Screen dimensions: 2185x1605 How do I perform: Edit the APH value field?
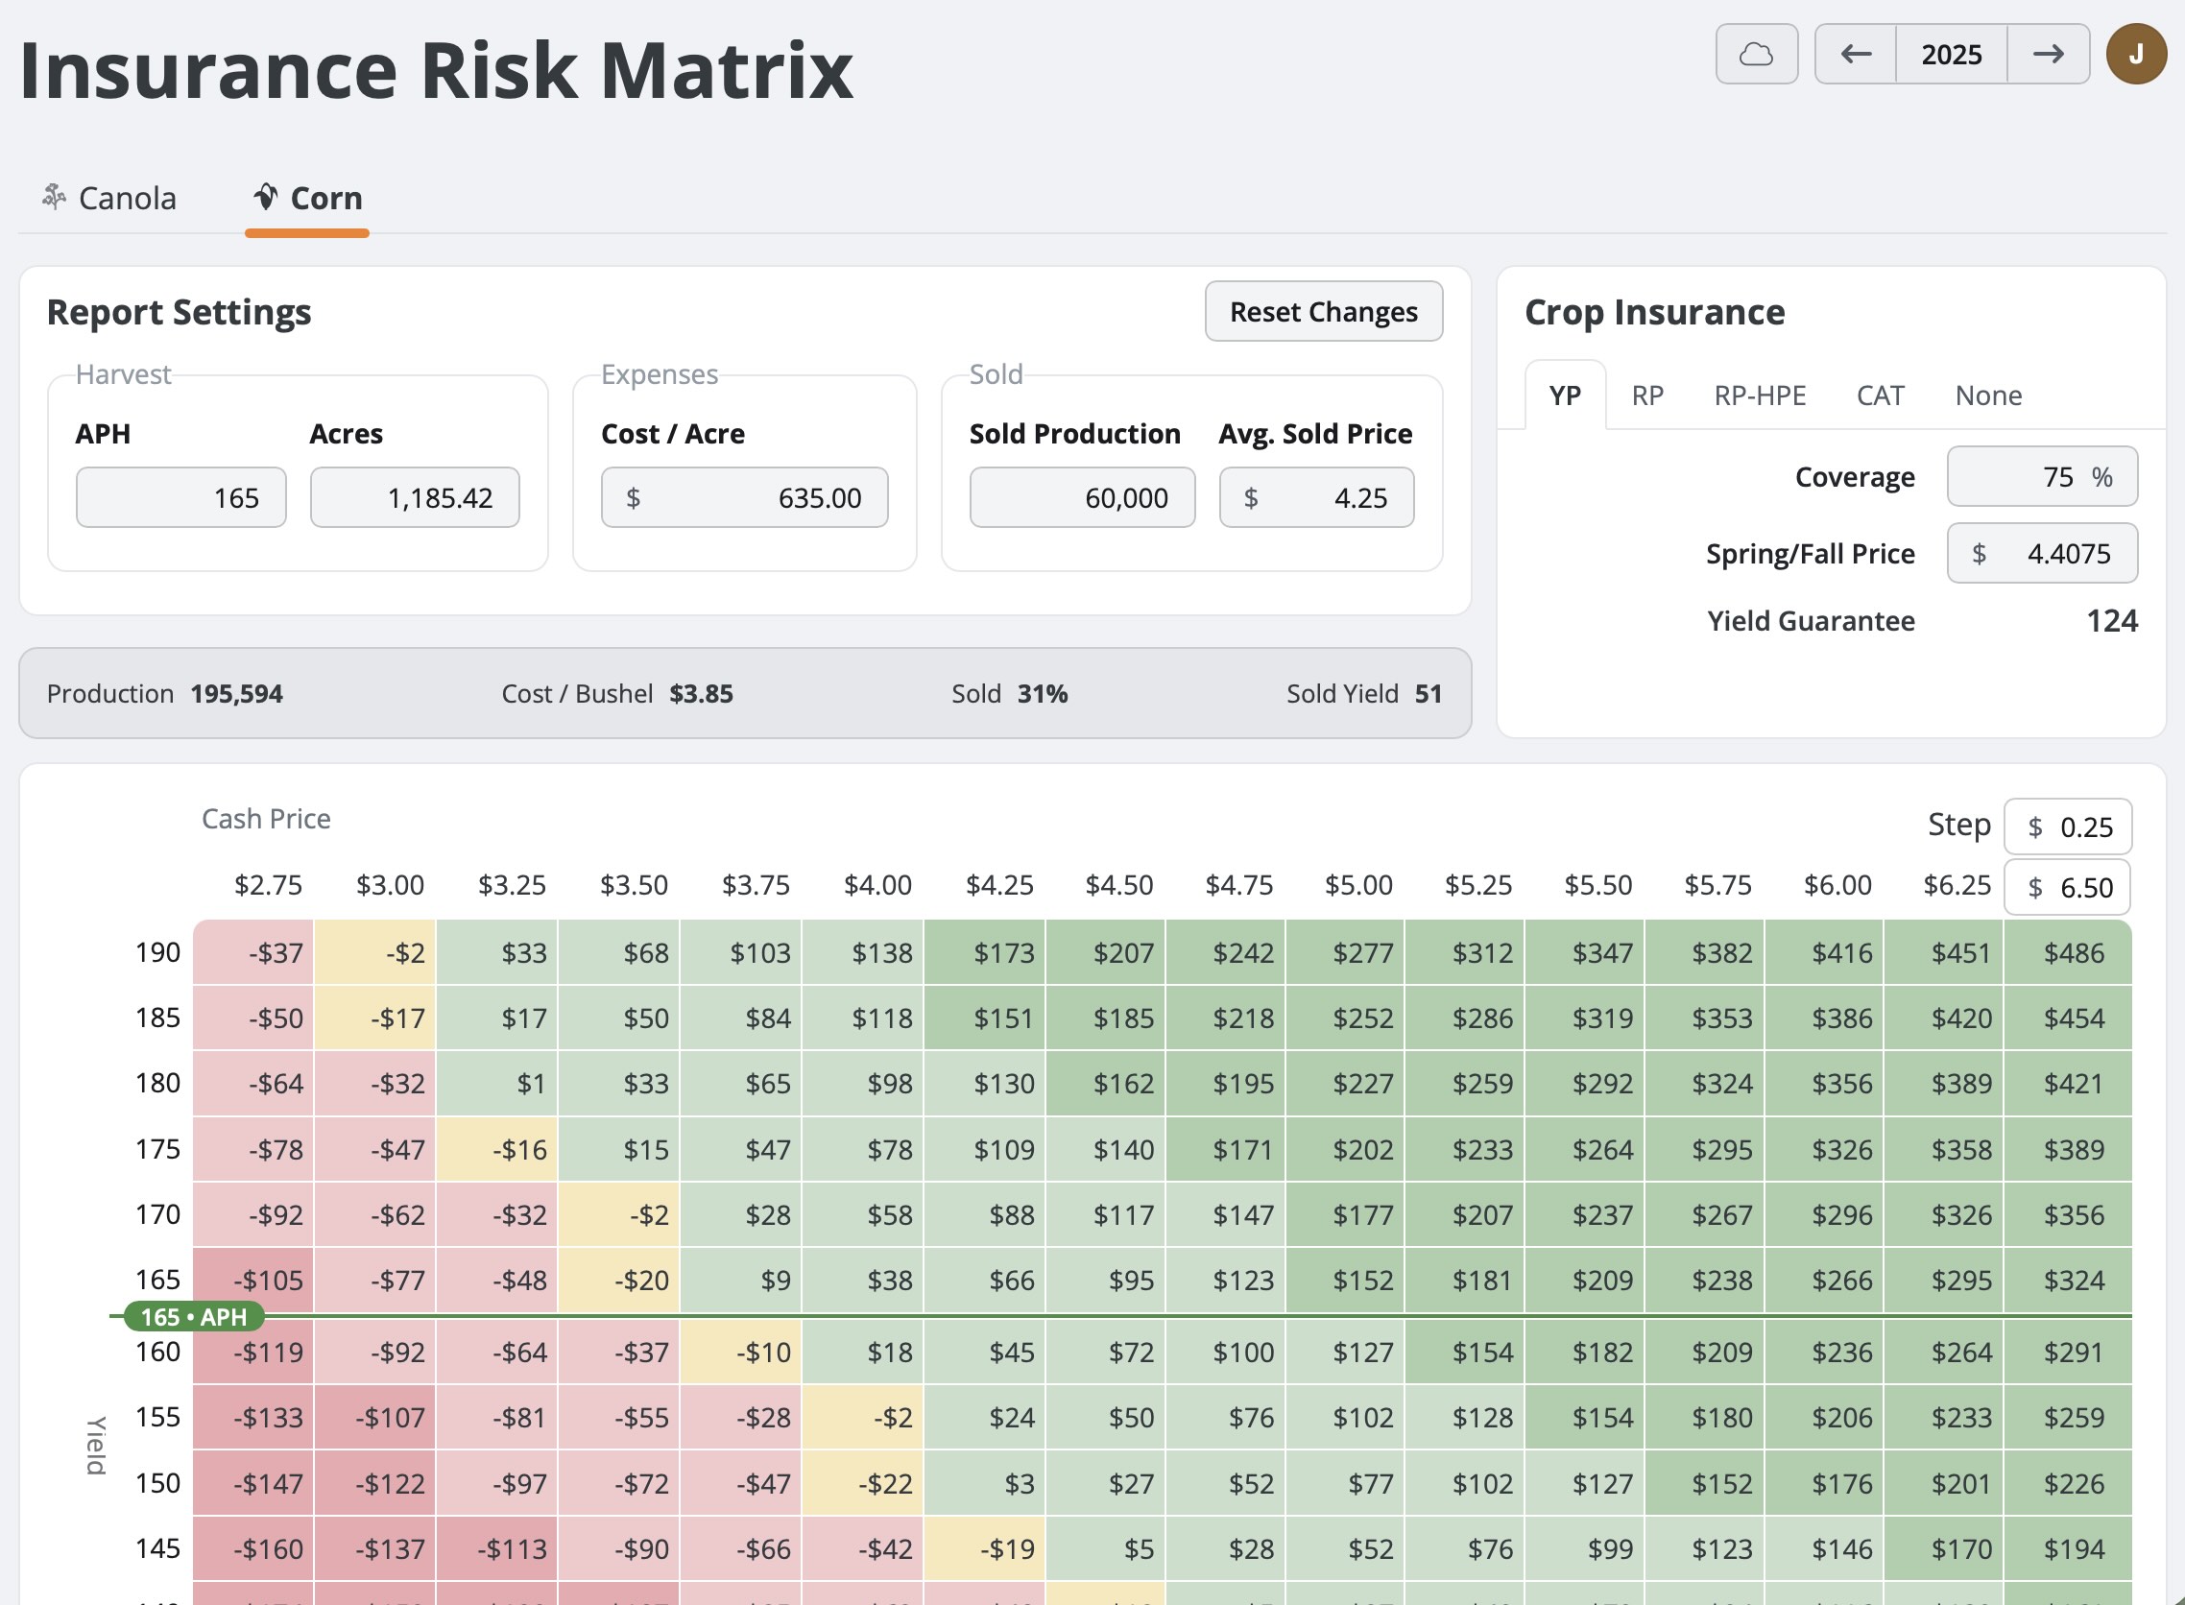click(180, 497)
